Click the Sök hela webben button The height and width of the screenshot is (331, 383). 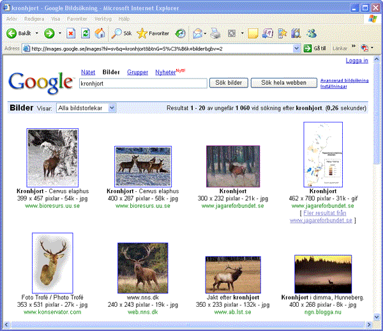click(x=284, y=83)
